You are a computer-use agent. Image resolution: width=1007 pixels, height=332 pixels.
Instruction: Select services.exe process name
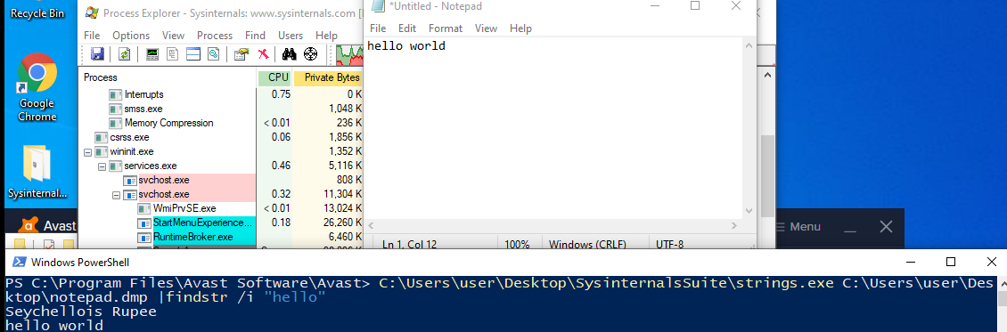pyautogui.click(x=151, y=166)
